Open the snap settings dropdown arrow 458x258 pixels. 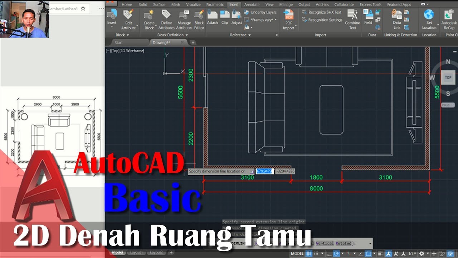click(322, 253)
